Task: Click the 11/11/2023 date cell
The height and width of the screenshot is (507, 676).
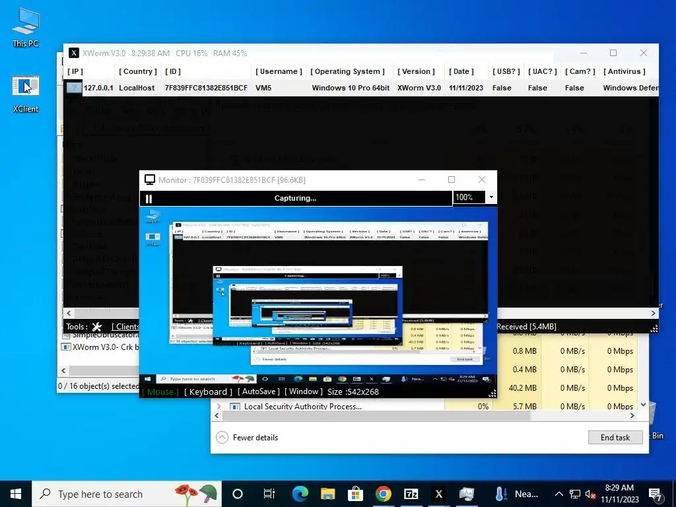Action: pyautogui.click(x=466, y=88)
